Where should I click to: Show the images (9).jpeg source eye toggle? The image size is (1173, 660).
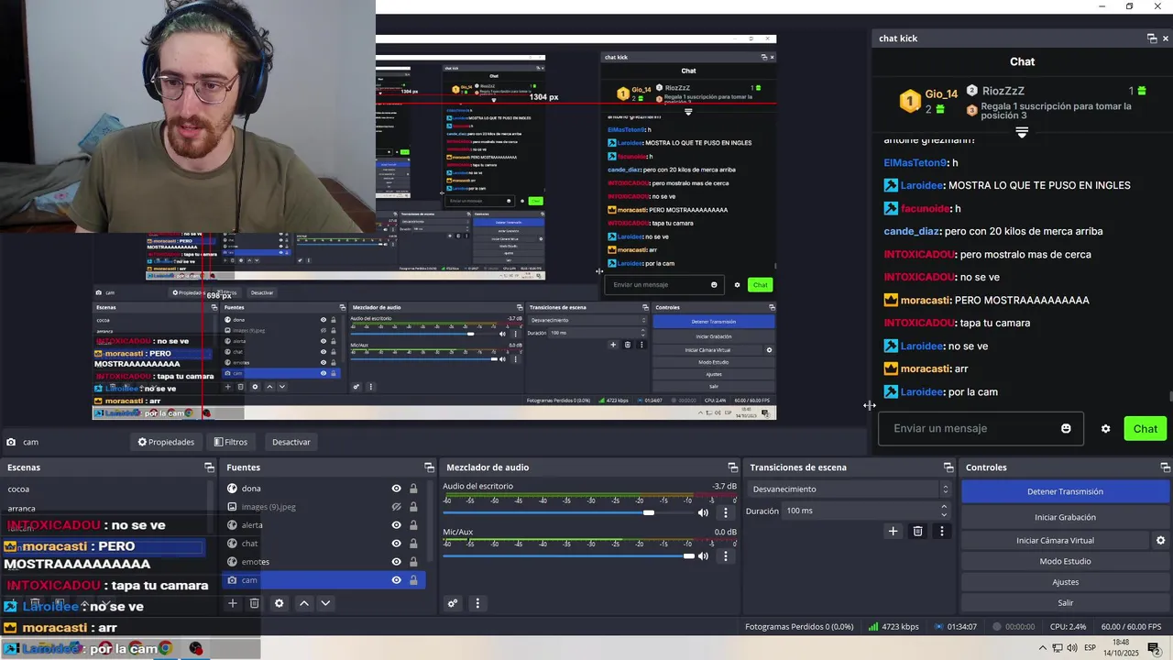pyautogui.click(x=397, y=507)
